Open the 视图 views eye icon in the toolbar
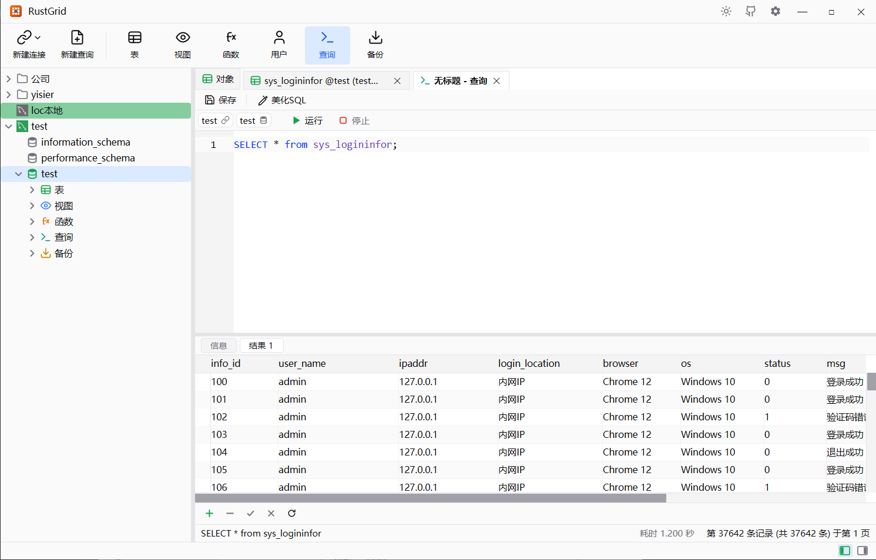Image resolution: width=876 pixels, height=560 pixels. pyautogui.click(x=183, y=45)
